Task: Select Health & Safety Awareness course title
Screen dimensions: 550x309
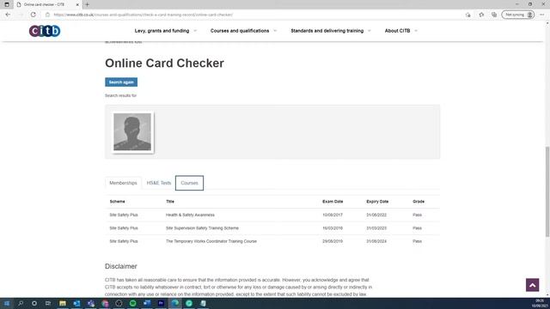Action: (x=190, y=215)
